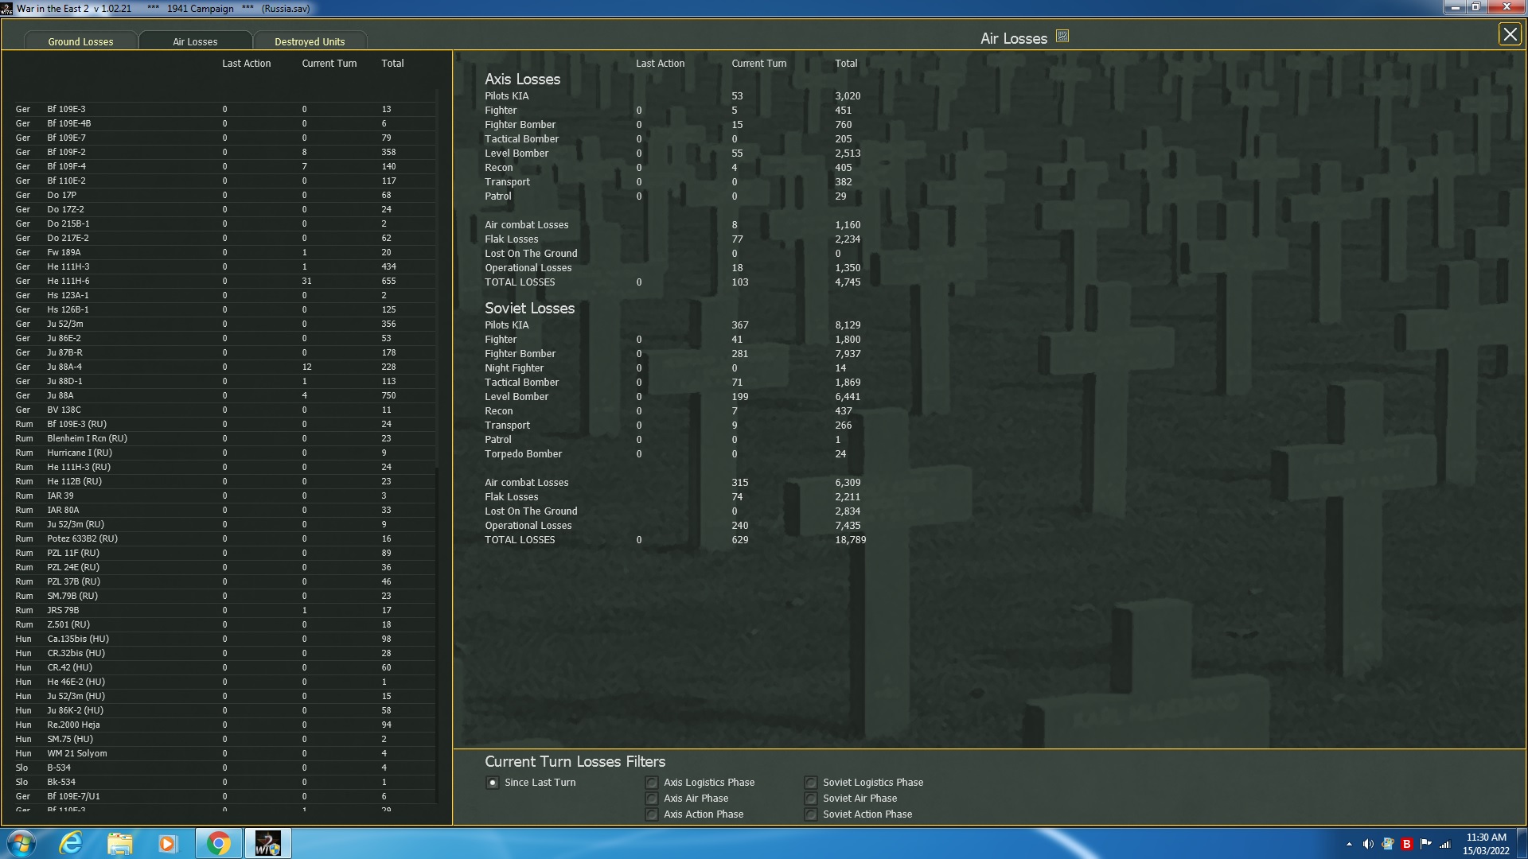Image resolution: width=1528 pixels, height=859 pixels.
Task: Select the Air Losses tab
Action: (x=195, y=41)
